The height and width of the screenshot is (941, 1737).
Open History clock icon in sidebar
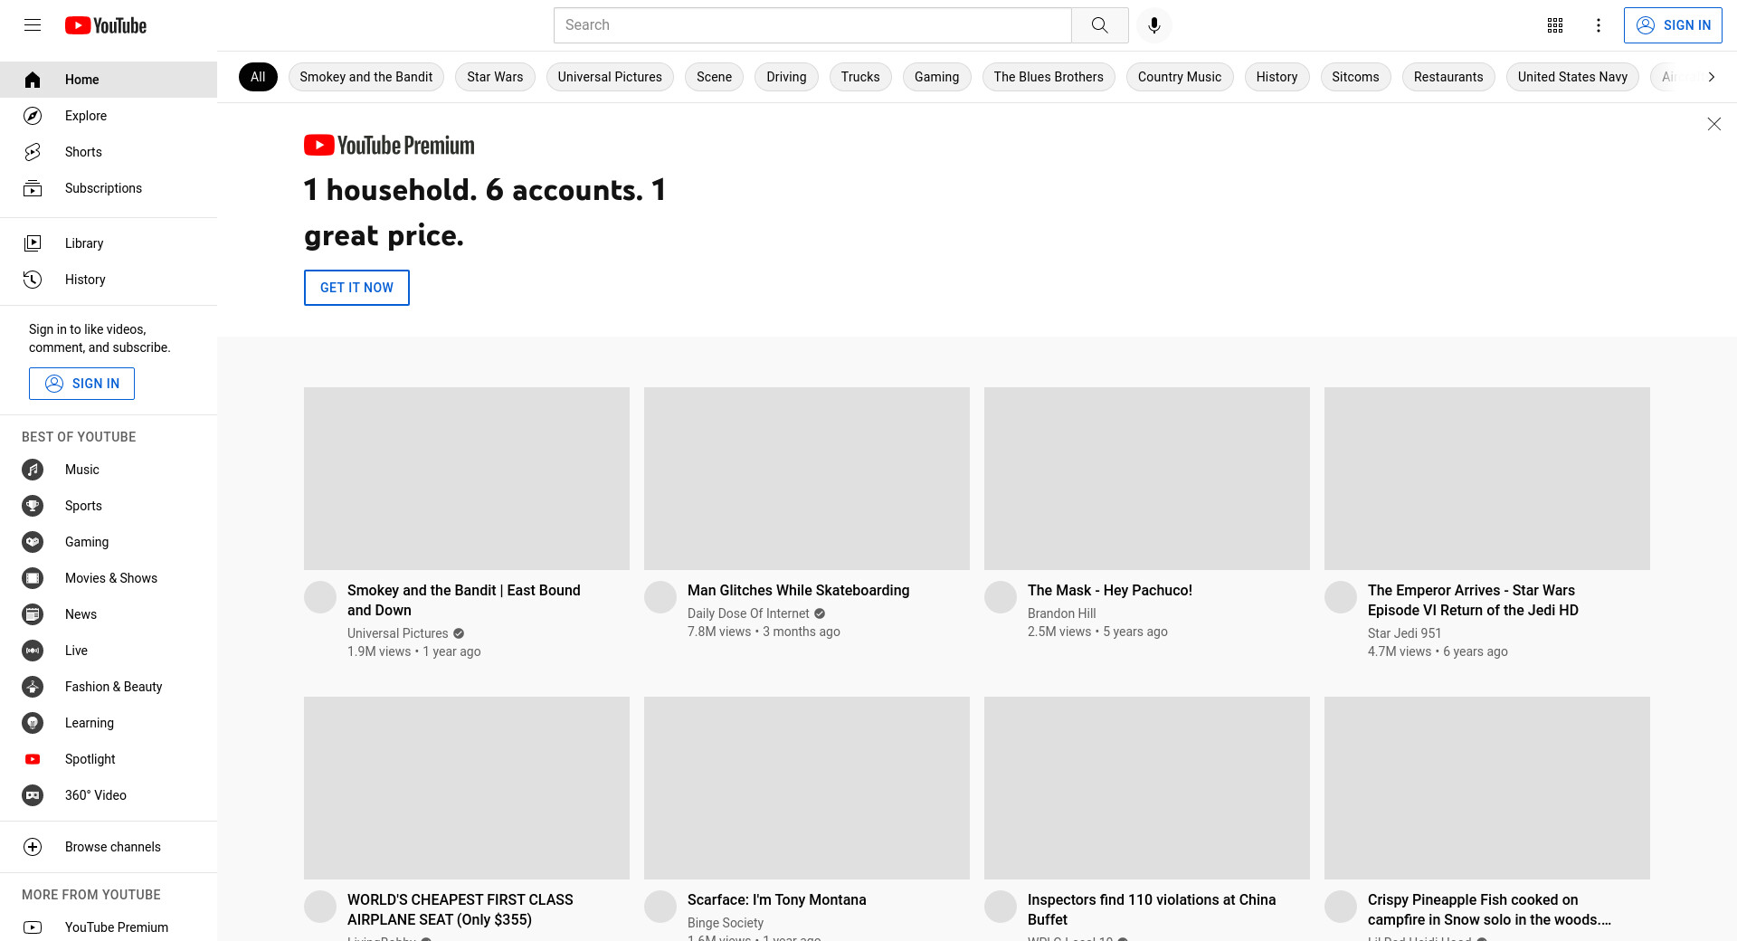[33, 280]
